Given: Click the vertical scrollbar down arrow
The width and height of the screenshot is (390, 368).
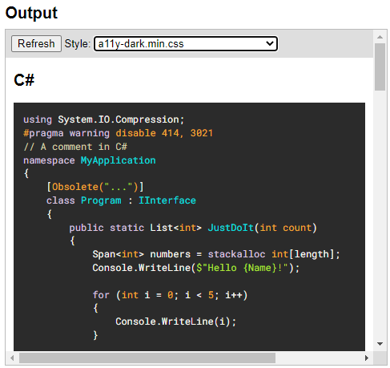Looking at the screenshot, I should click(380, 344).
